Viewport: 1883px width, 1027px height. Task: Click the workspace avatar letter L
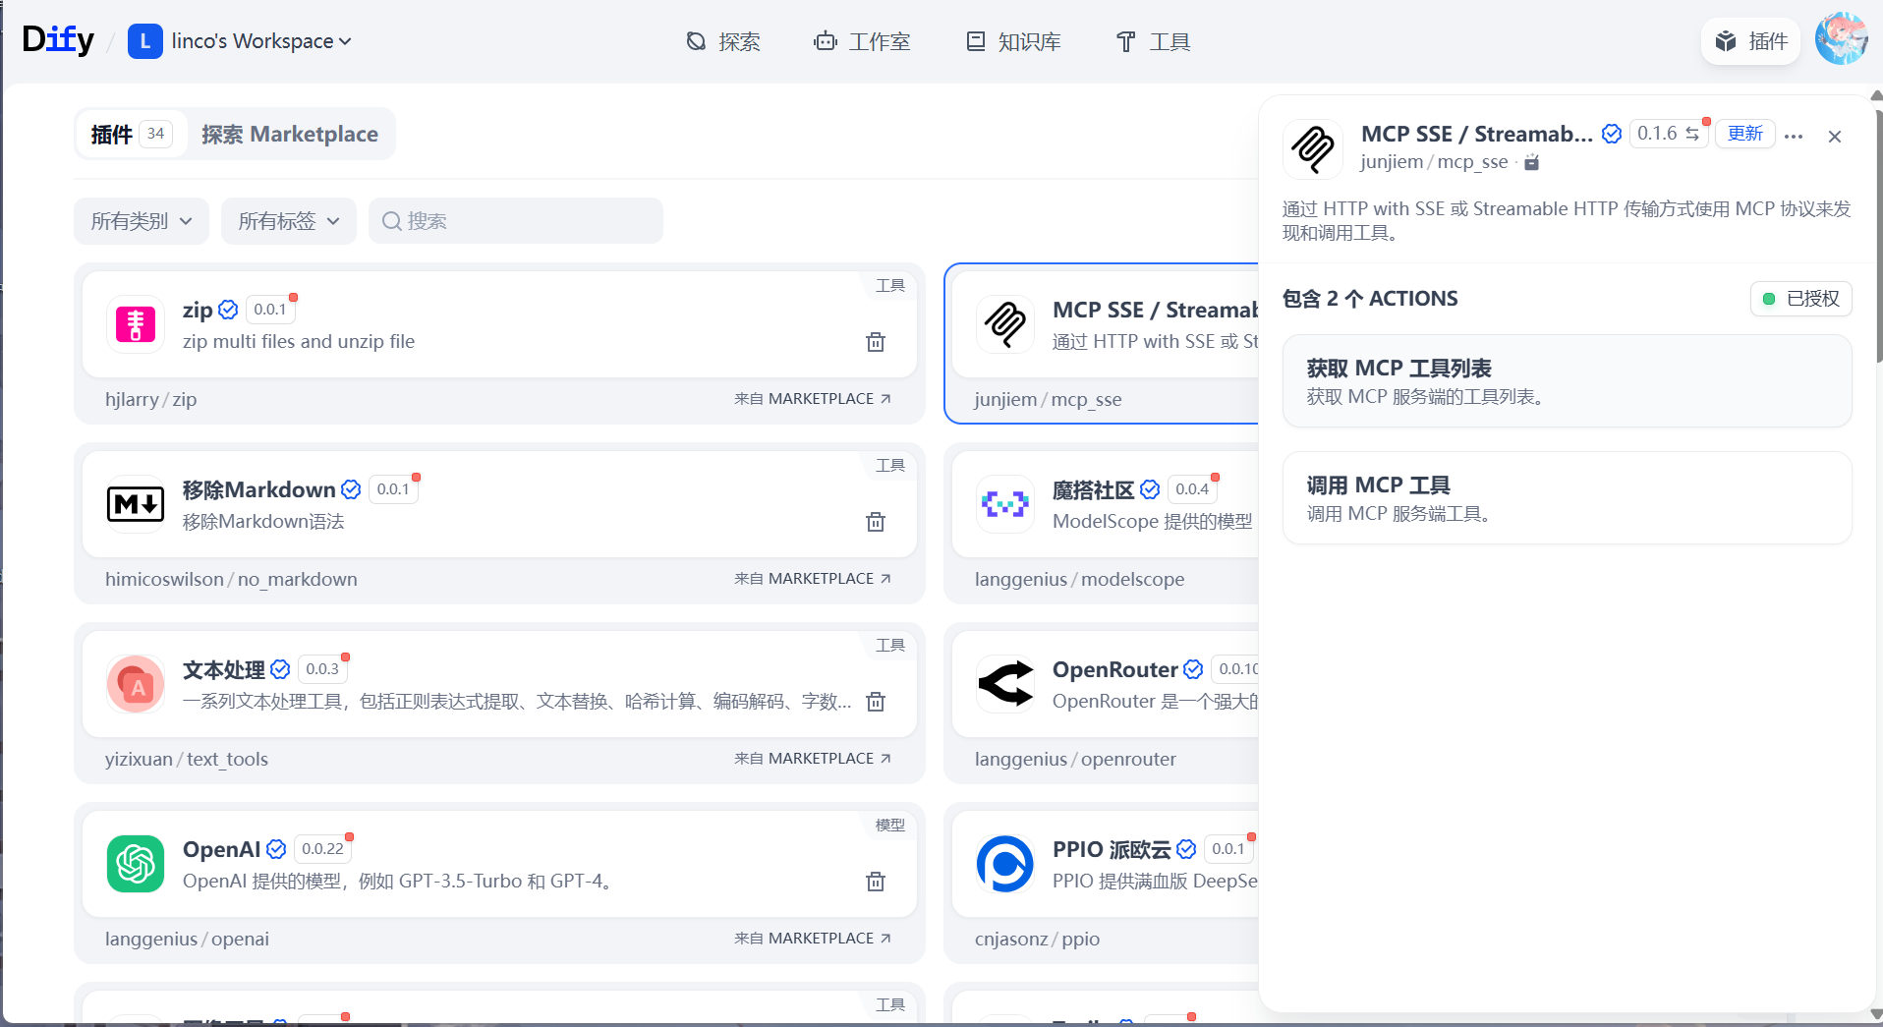(x=145, y=41)
